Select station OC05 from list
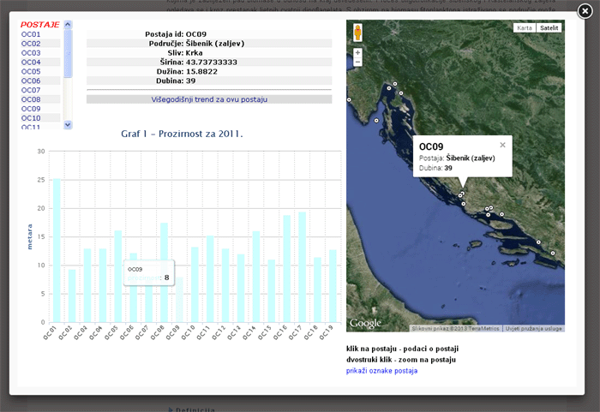This screenshot has width=600, height=412. (x=31, y=71)
